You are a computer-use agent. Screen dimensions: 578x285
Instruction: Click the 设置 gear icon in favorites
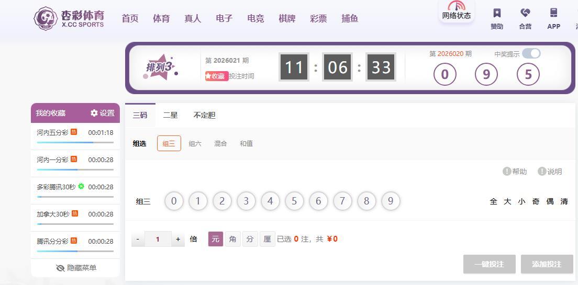[94, 113]
